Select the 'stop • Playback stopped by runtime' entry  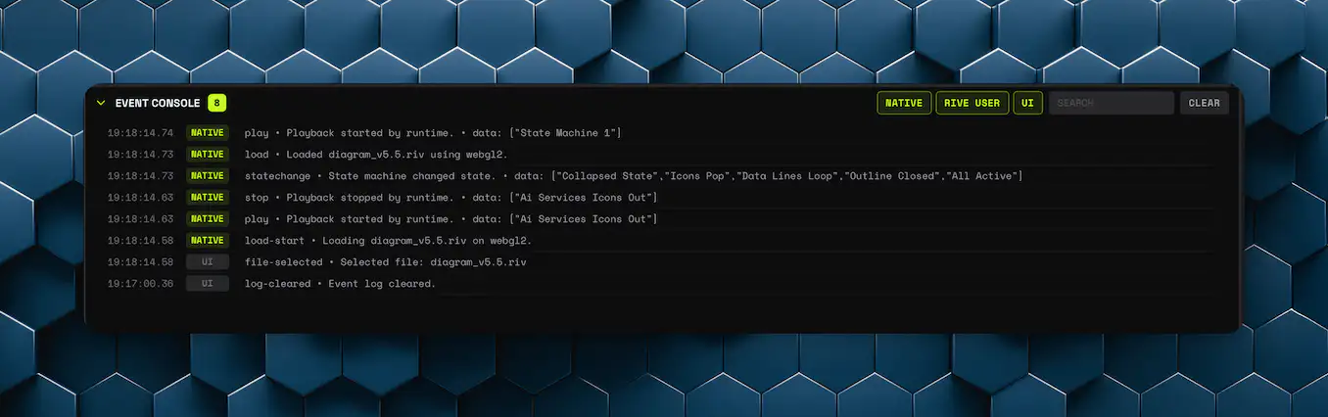click(663, 198)
